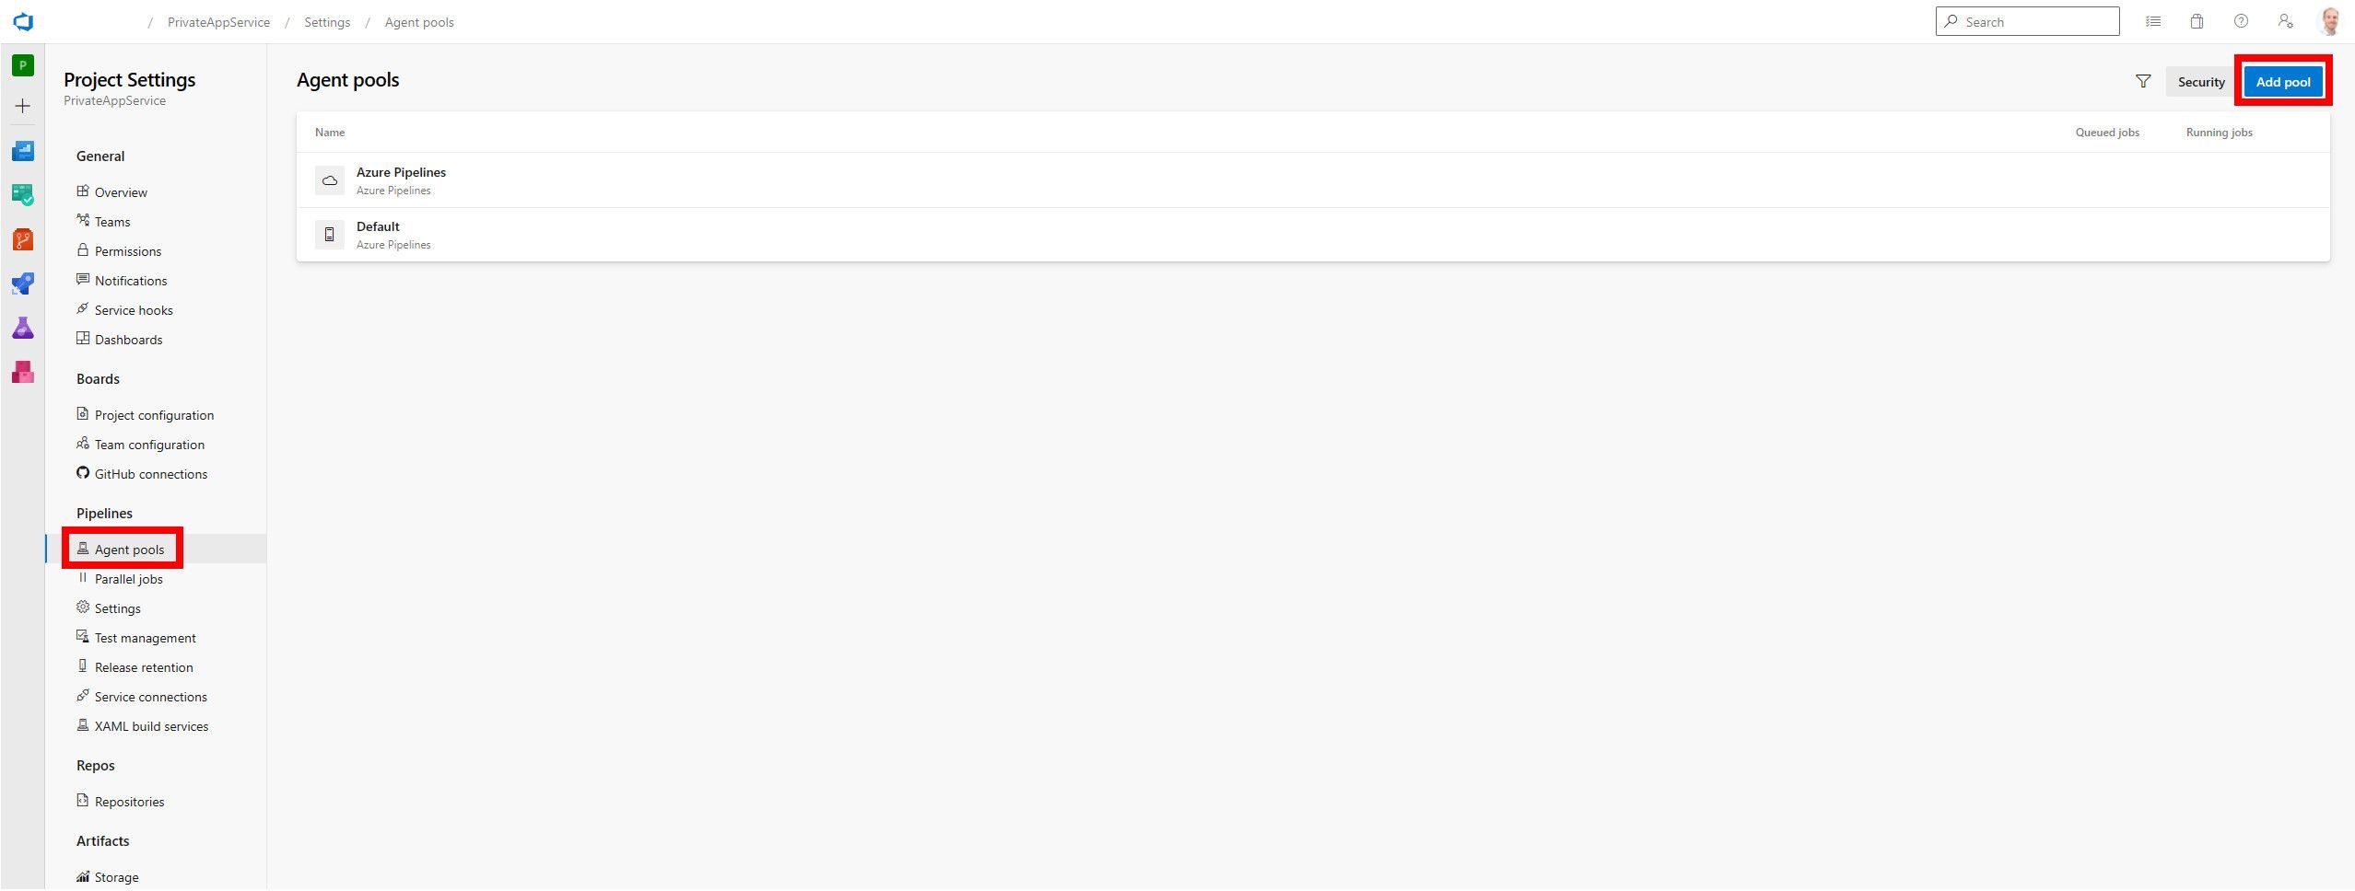The image size is (2355, 891).
Task: Switch to PrivateAppService project icon
Action: tap(22, 65)
